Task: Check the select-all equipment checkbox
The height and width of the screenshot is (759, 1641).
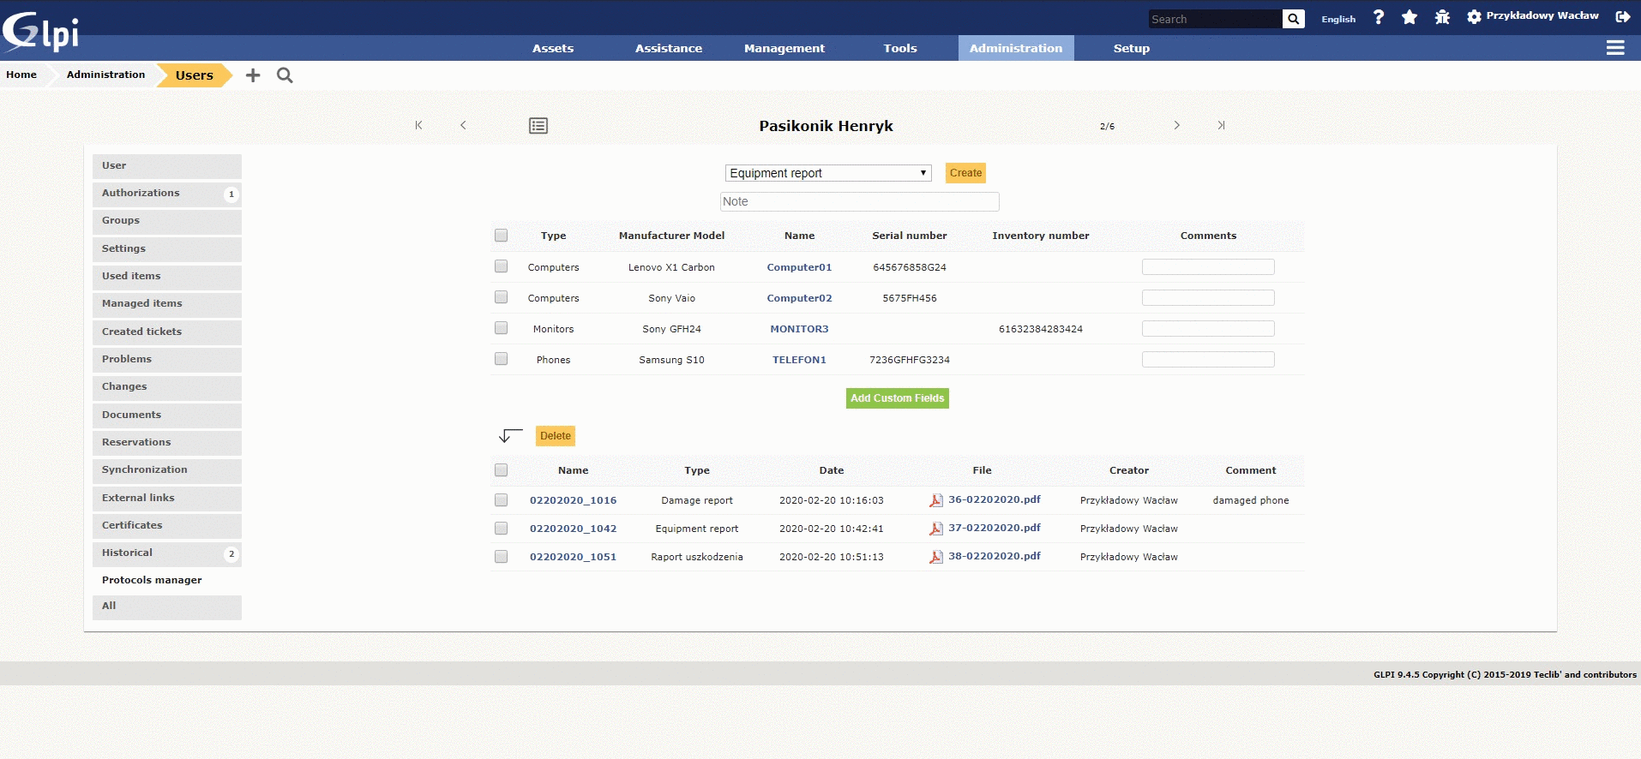Action: point(502,236)
